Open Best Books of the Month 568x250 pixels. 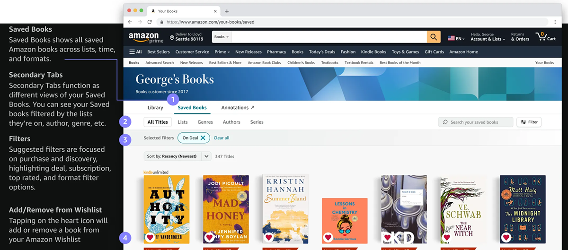[x=400, y=62]
